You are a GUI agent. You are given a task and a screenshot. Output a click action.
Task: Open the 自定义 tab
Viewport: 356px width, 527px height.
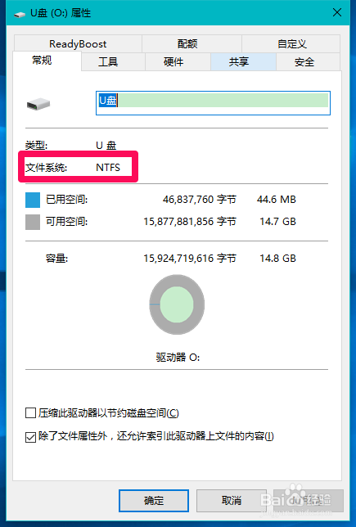pos(292,43)
